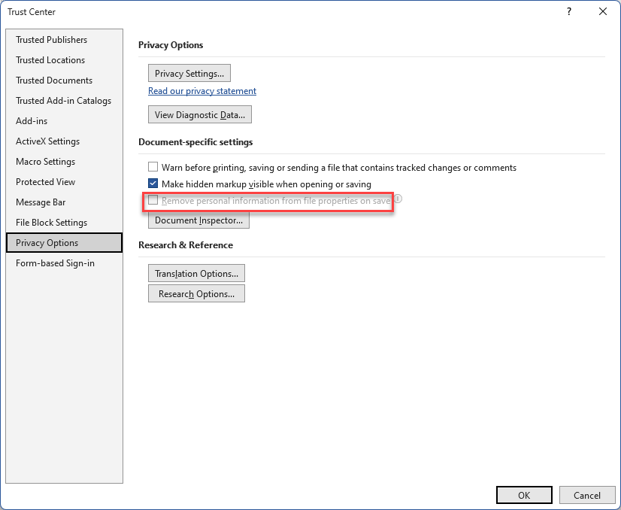Toggle Remove personal information on save checkbox
The height and width of the screenshot is (510, 621).
[153, 200]
